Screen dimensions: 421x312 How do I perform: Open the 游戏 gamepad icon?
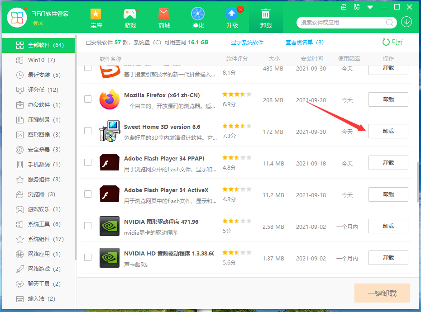[130, 14]
